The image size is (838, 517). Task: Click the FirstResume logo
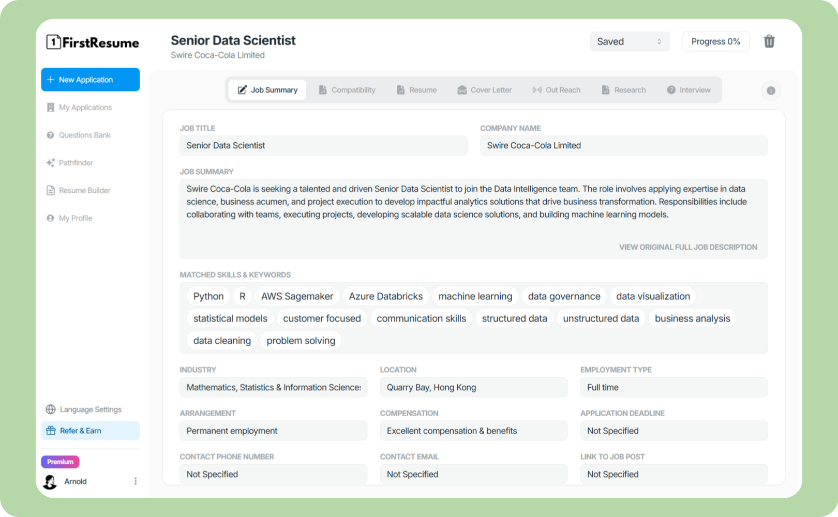click(93, 42)
